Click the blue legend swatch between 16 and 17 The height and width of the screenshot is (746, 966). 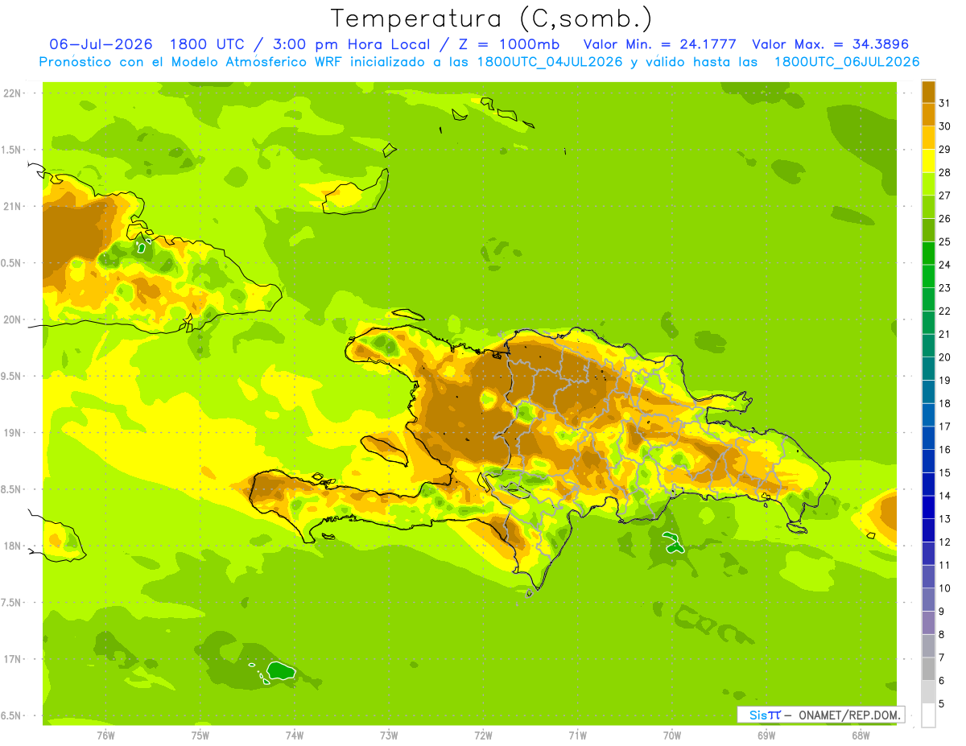[928, 438]
